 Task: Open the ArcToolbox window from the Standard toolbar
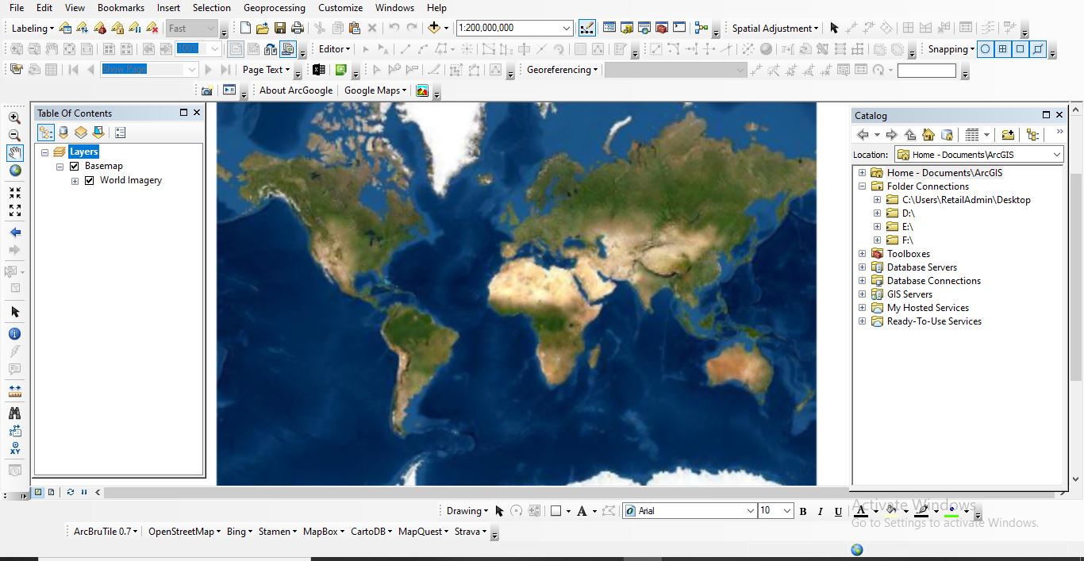click(661, 26)
